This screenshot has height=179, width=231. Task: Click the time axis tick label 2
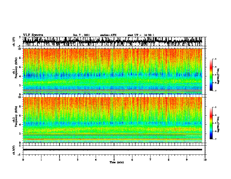(x=60, y=160)
